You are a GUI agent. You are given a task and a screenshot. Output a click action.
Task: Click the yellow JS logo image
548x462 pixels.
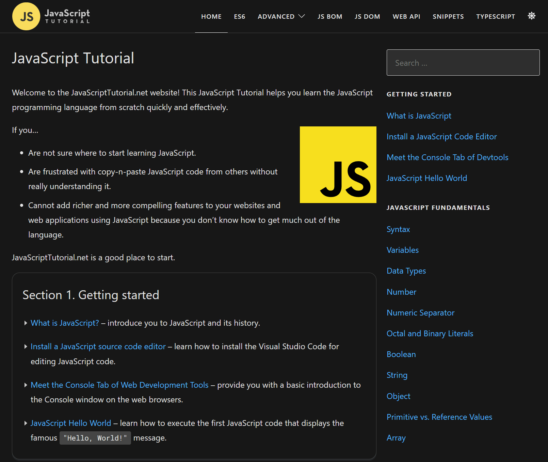point(338,165)
